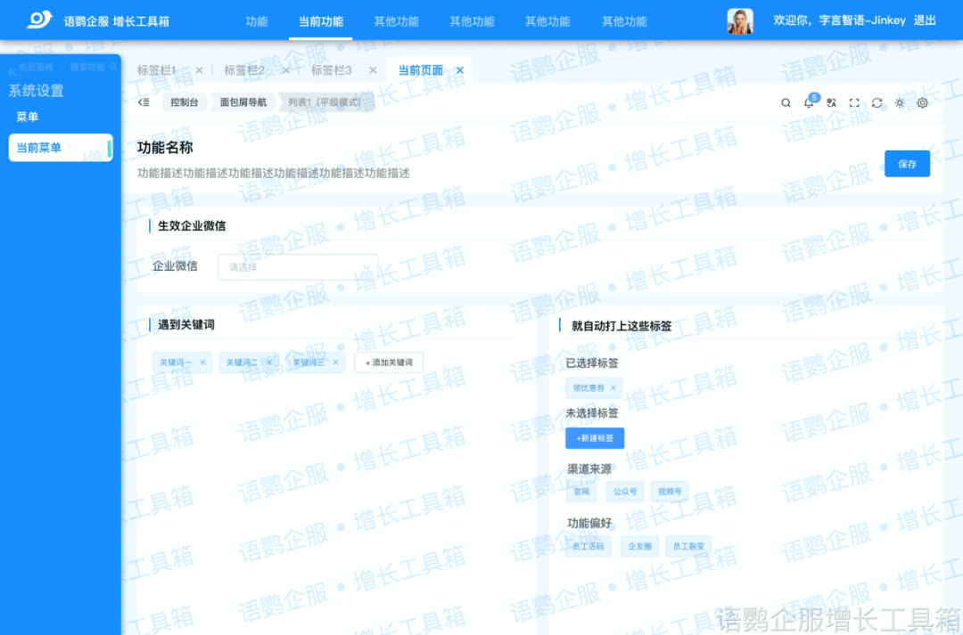Open the notification bell showing 5 alerts
This screenshot has width=963, height=635.
tap(810, 102)
